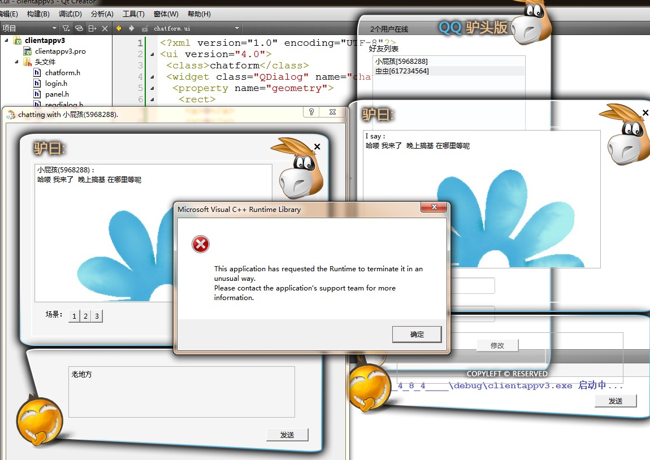Click the chatform.h header file icon
The width and height of the screenshot is (650, 460).
pyautogui.click(x=37, y=73)
